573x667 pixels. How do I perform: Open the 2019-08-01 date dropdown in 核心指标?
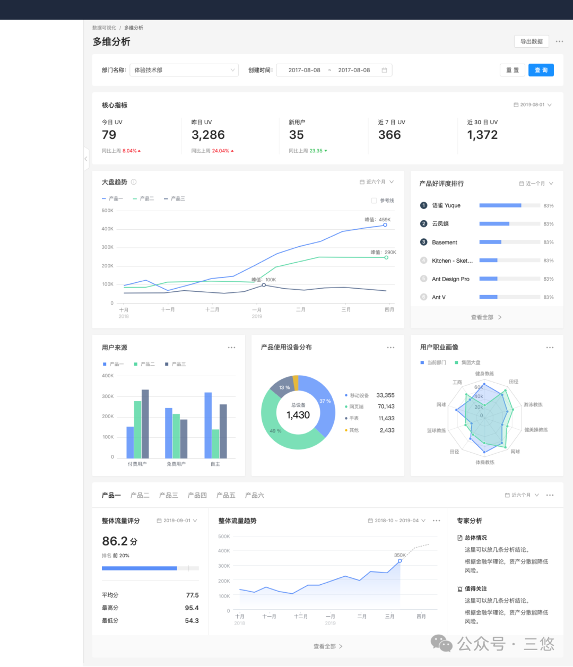pyautogui.click(x=533, y=105)
